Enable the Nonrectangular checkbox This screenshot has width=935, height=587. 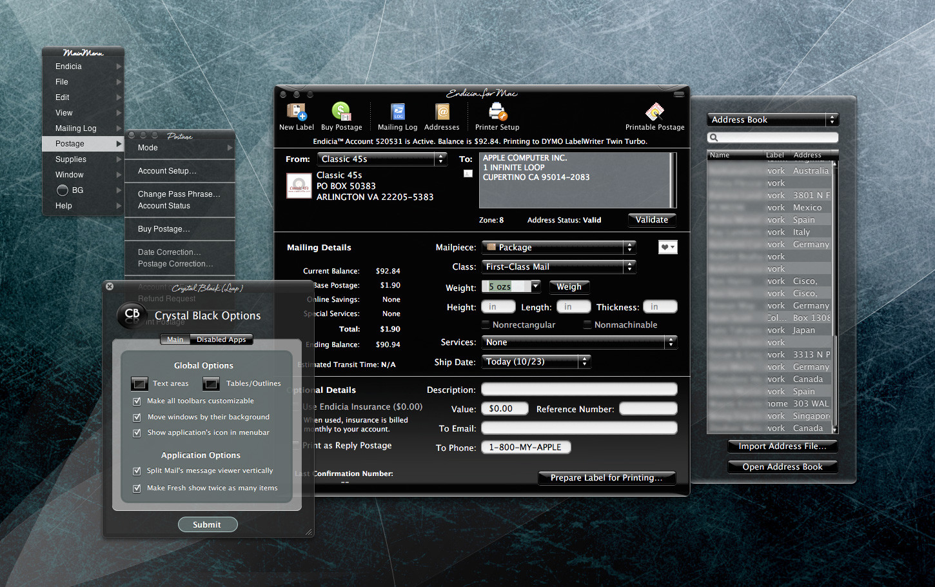pyautogui.click(x=486, y=324)
